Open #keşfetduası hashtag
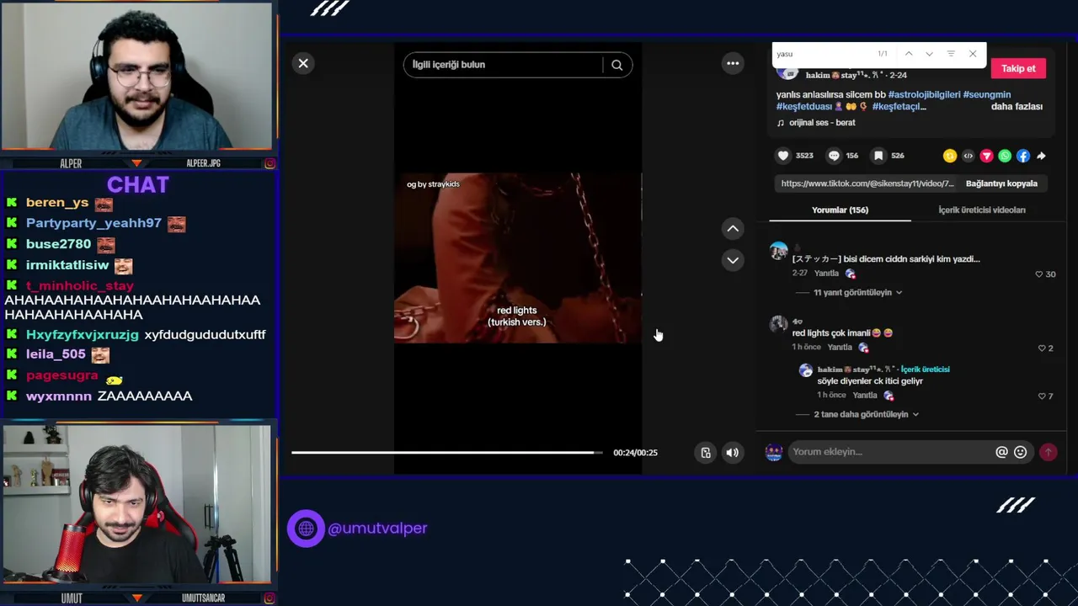The height and width of the screenshot is (606, 1078). point(804,107)
